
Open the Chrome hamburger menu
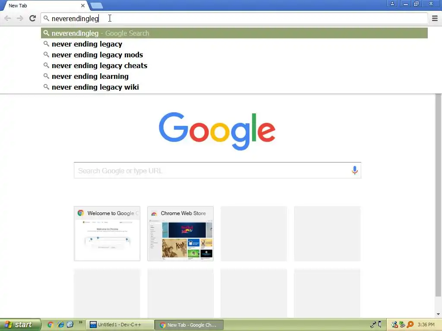point(435,18)
